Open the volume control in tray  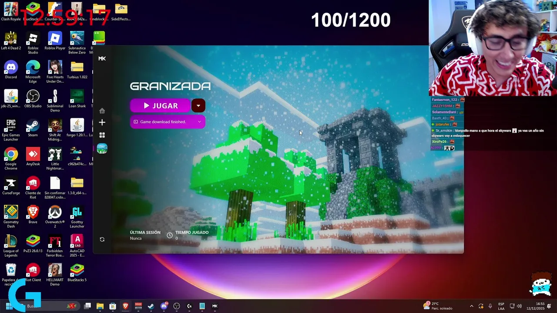pos(519,306)
